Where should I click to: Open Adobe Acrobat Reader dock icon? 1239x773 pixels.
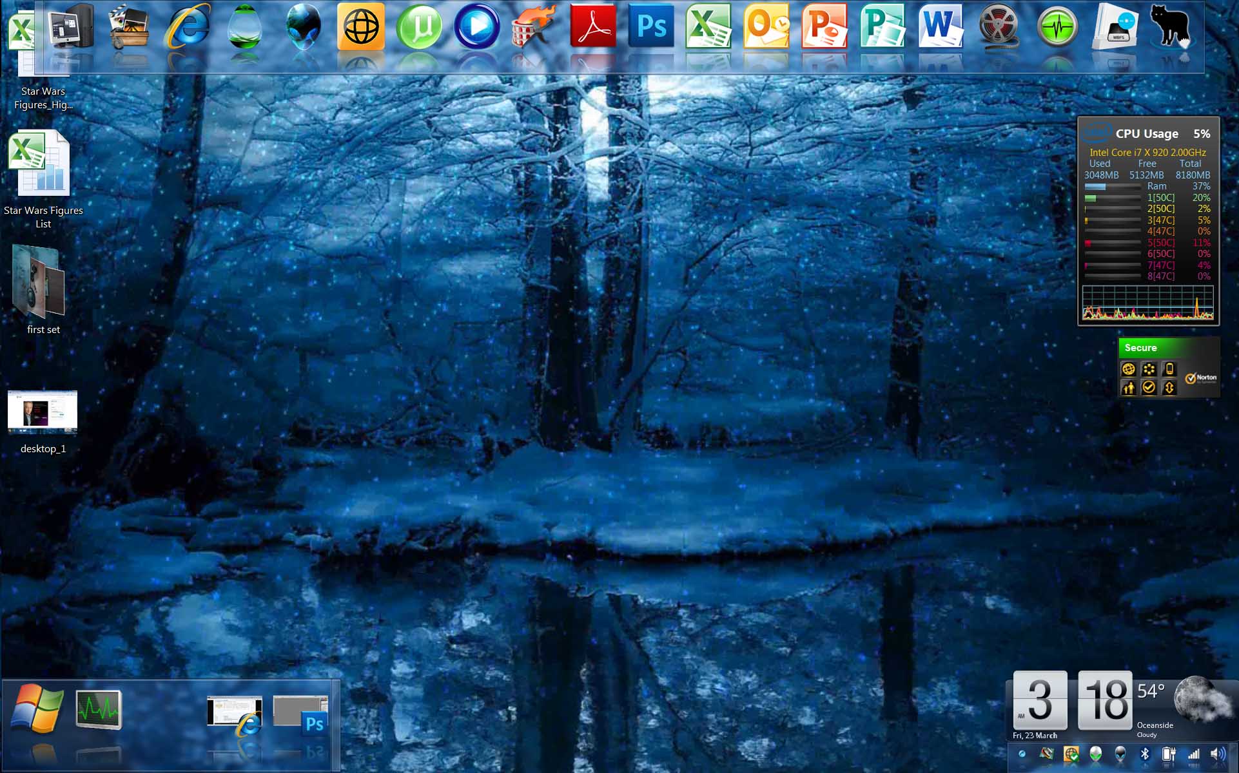[592, 26]
